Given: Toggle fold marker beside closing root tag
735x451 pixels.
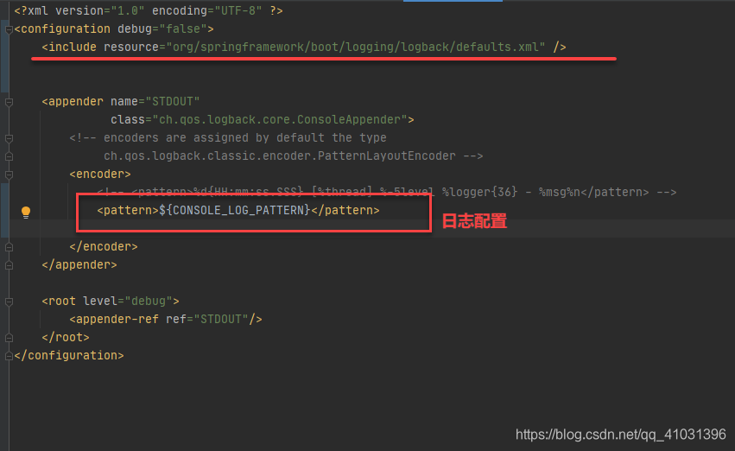Looking at the screenshot, I should (x=9, y=338).
